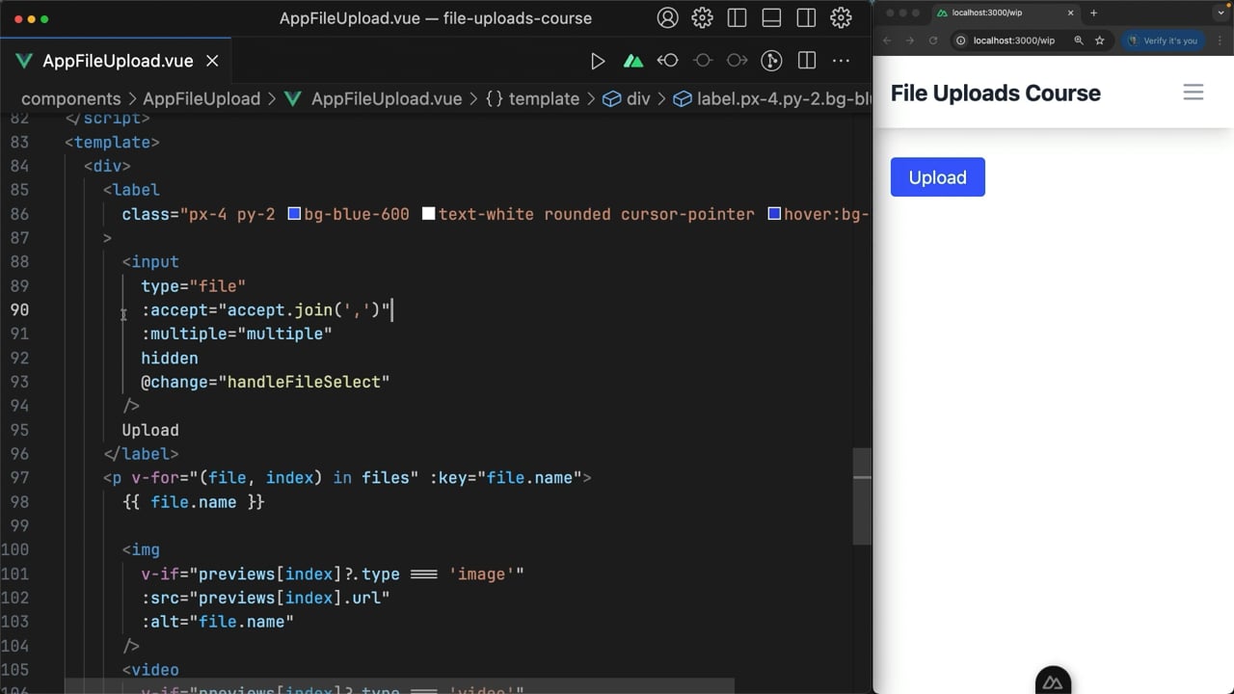The image size is (1234, 694).
Task: Click the middle change circle icon
Action: [702, 61]
